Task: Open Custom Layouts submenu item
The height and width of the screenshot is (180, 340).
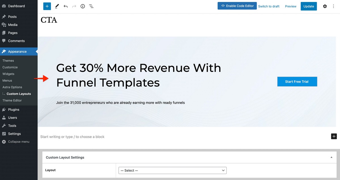Action: click(x=19, y=94)
